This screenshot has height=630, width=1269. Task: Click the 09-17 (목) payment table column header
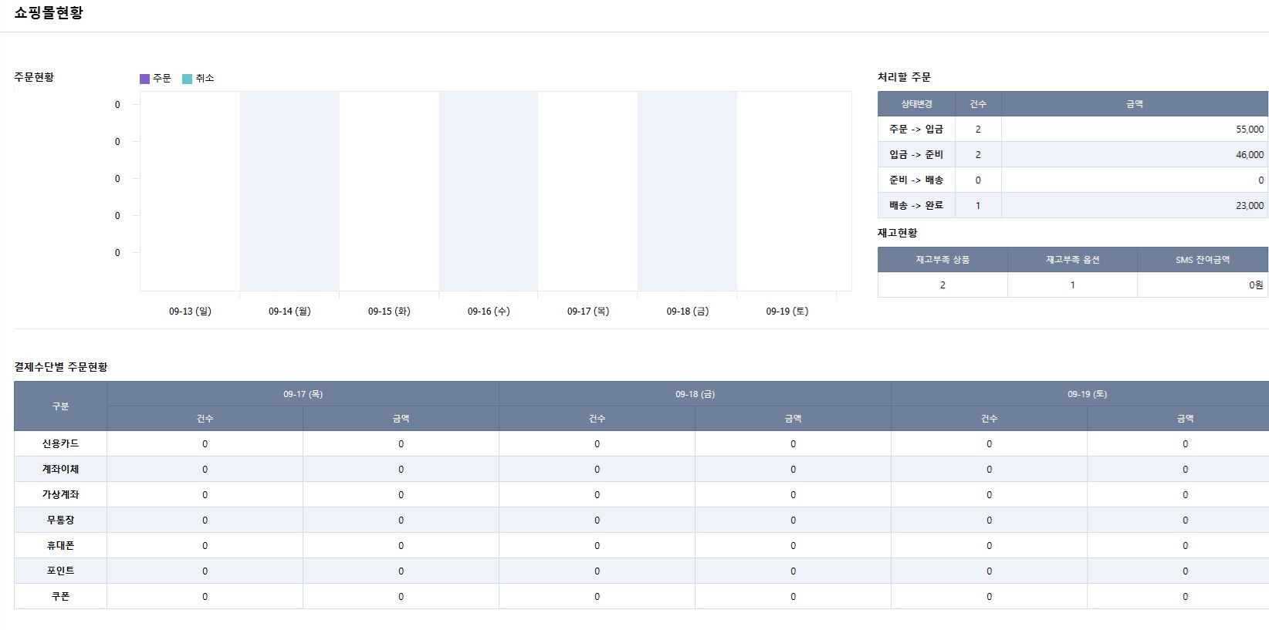[303, 394]
